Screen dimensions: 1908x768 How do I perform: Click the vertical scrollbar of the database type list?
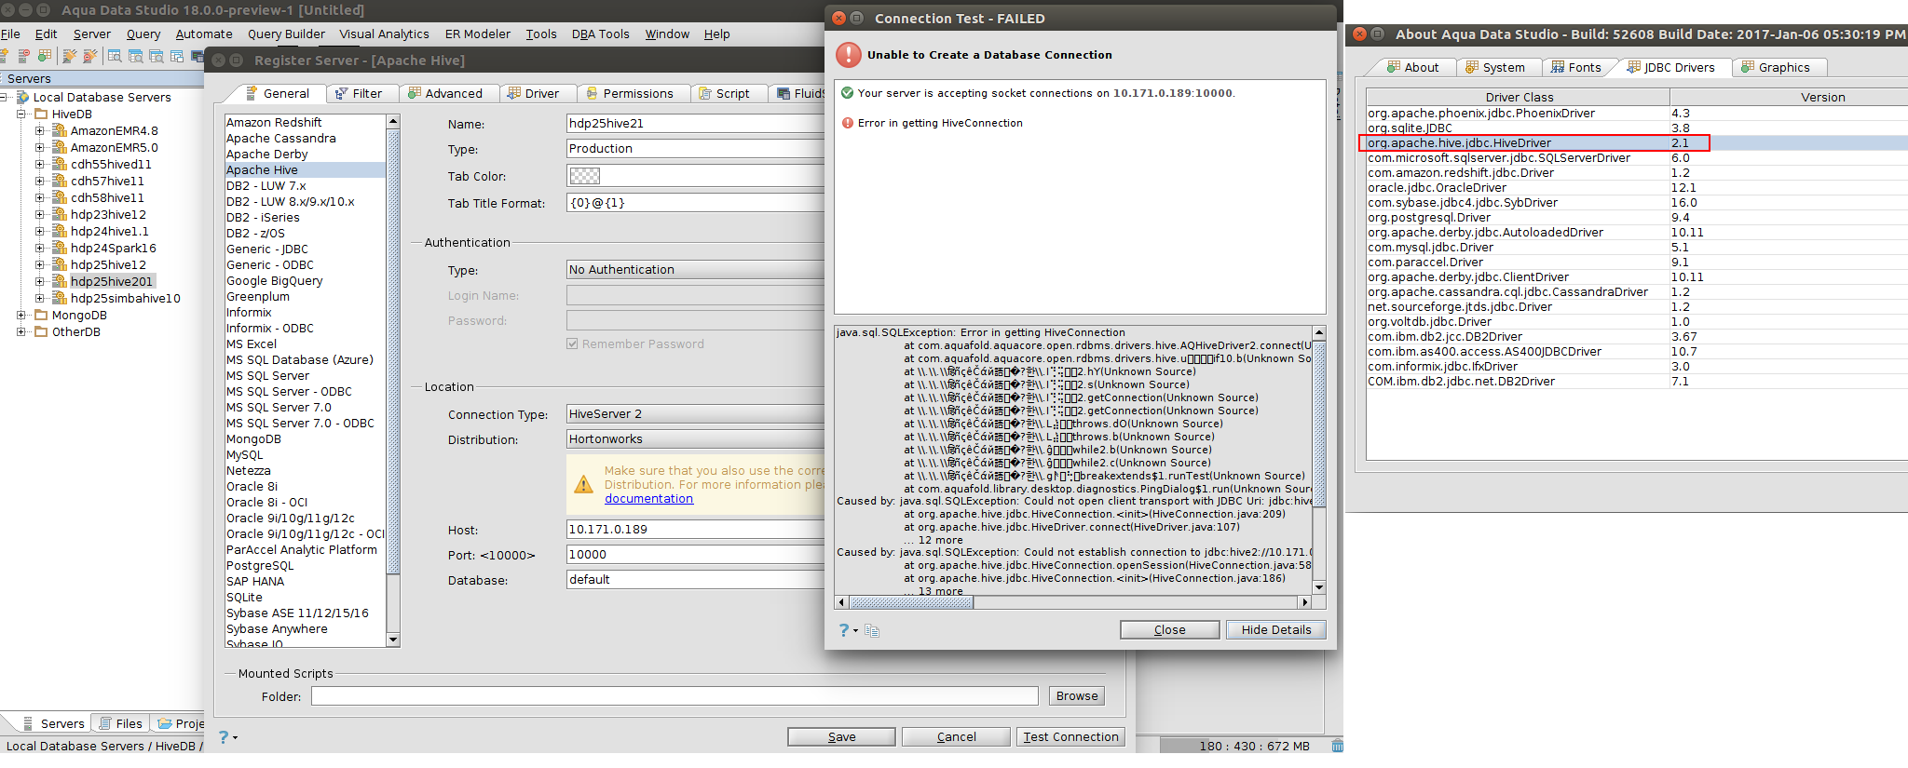point(393,380)
